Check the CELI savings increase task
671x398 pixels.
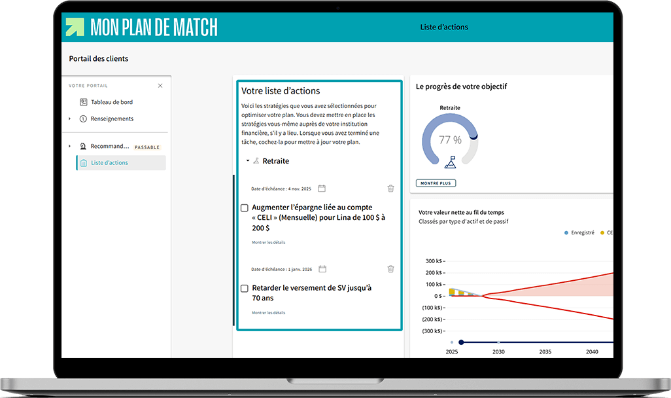pyautogui.click(x=244, y=208)
